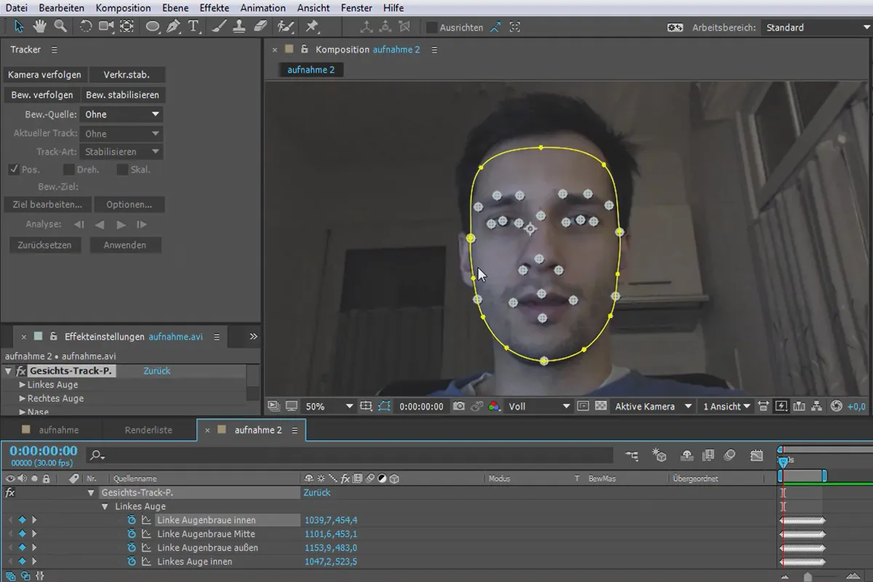Select the Text tool
The image size is (873, 582).
pyautogui.click(x=194, y=27)
